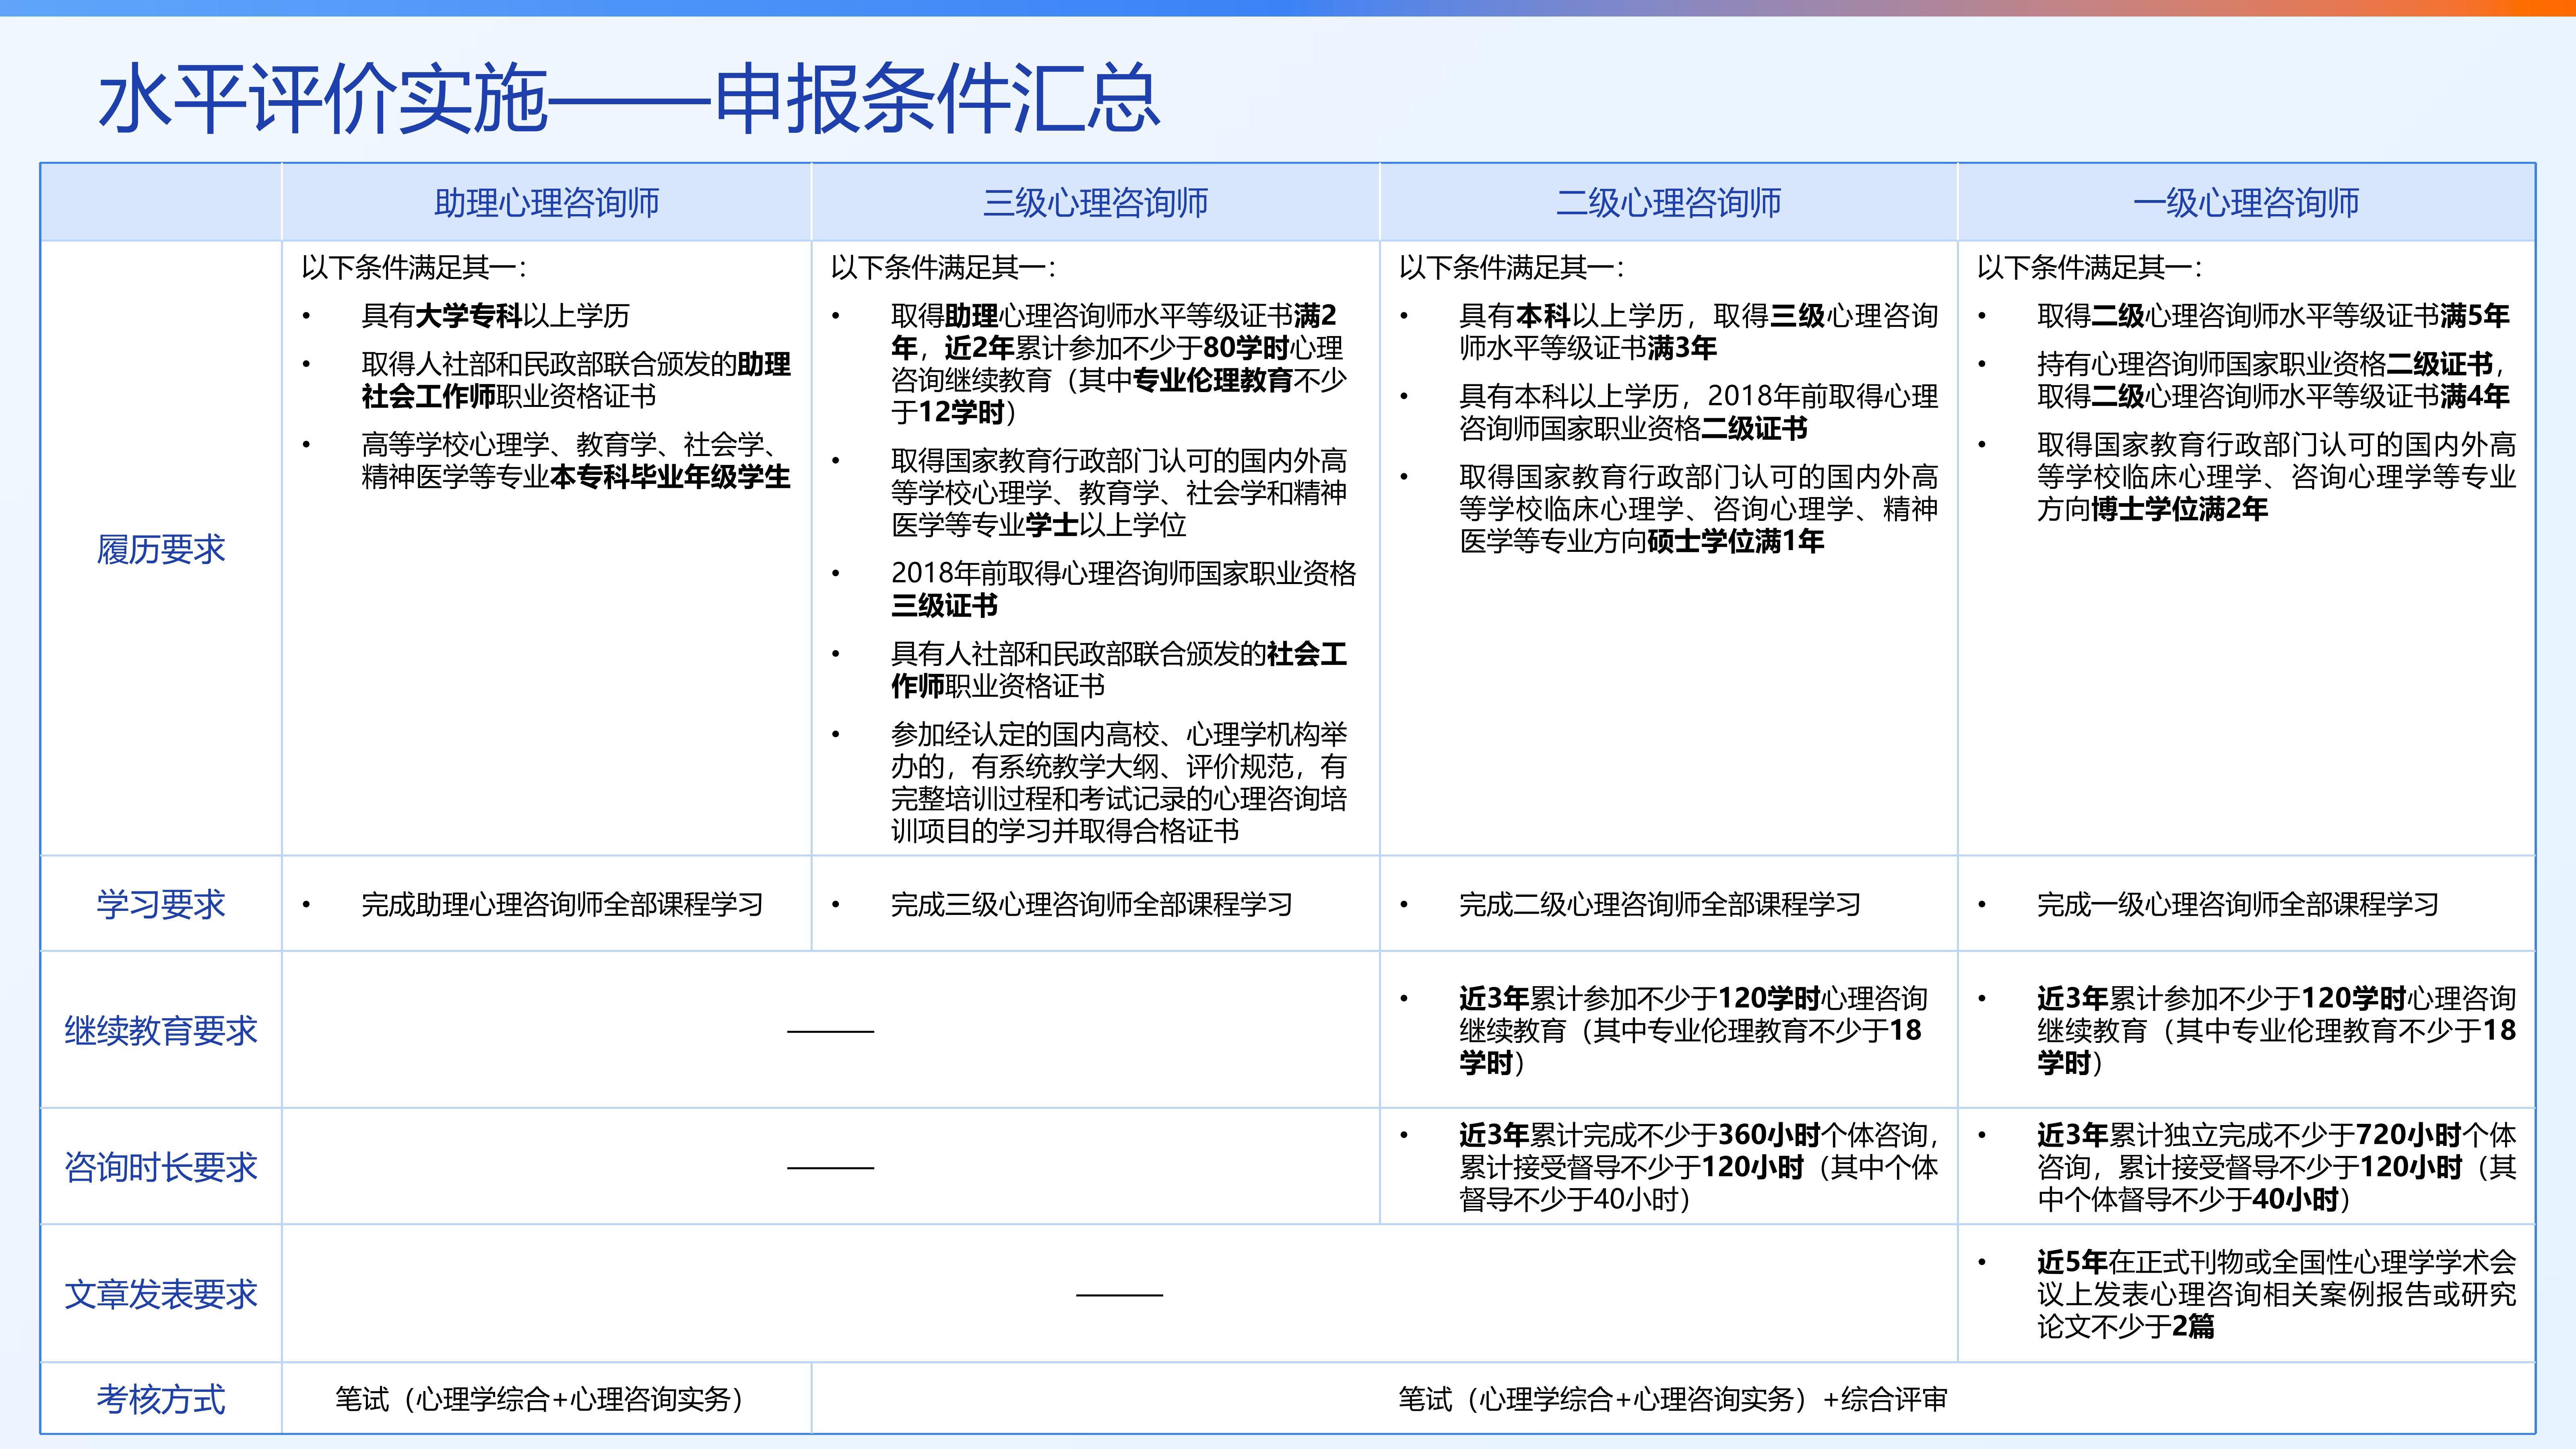
Task: Select the 三级心理咨询师 column header
Action: click(1095, 203)
